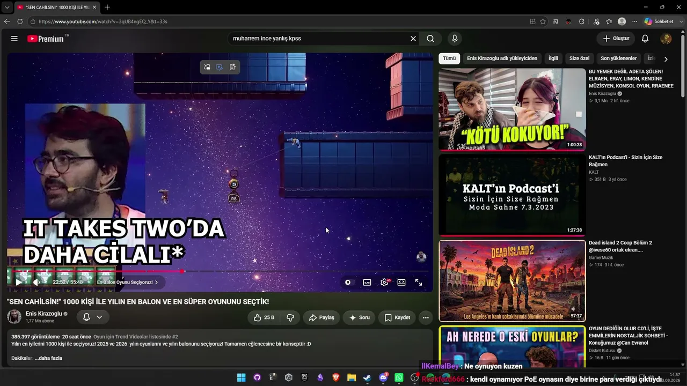This screenshot has width=687, height=386.
Task: Bookmark this page with the star icon
Action: point(543,21)
